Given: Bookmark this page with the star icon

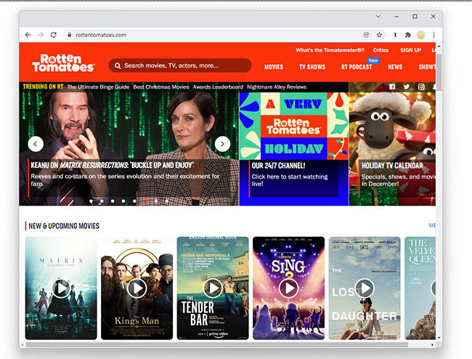Looking at the screenshot, I should (x=379, y=35).
